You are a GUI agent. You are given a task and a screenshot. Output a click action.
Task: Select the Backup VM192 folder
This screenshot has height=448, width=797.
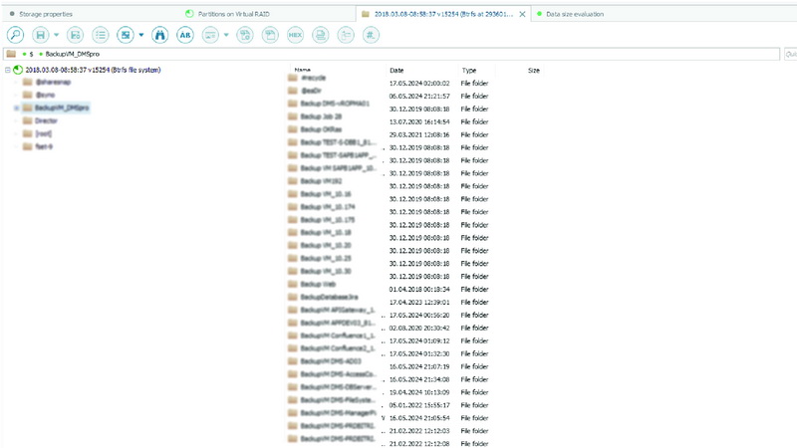[321, 181]
